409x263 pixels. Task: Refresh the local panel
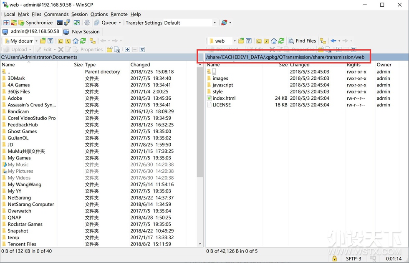click(83, 41)
